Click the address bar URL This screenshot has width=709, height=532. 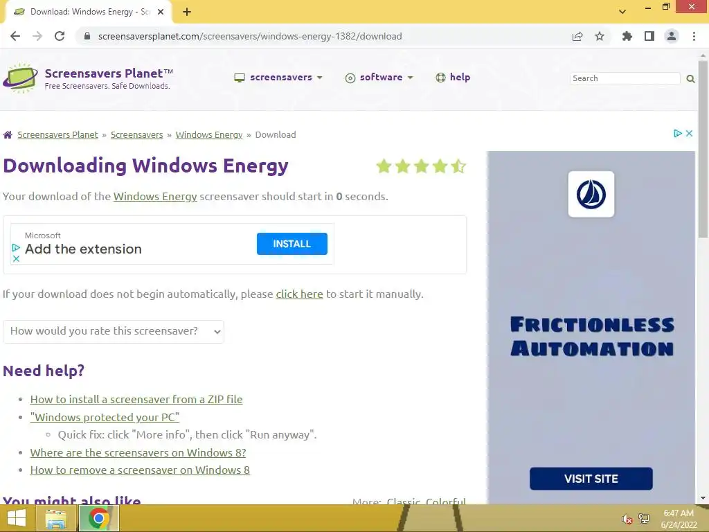tap(250, 36)
